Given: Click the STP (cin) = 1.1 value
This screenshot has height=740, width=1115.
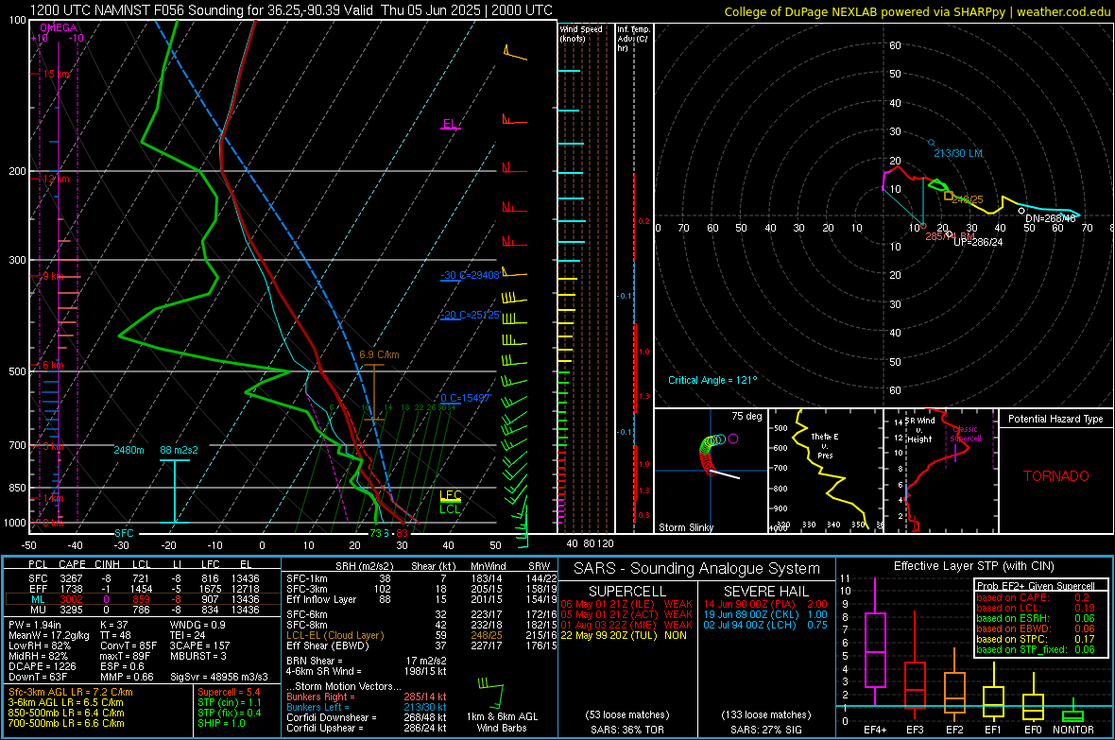Looking at the screenshot, I should tap(229, 702).
